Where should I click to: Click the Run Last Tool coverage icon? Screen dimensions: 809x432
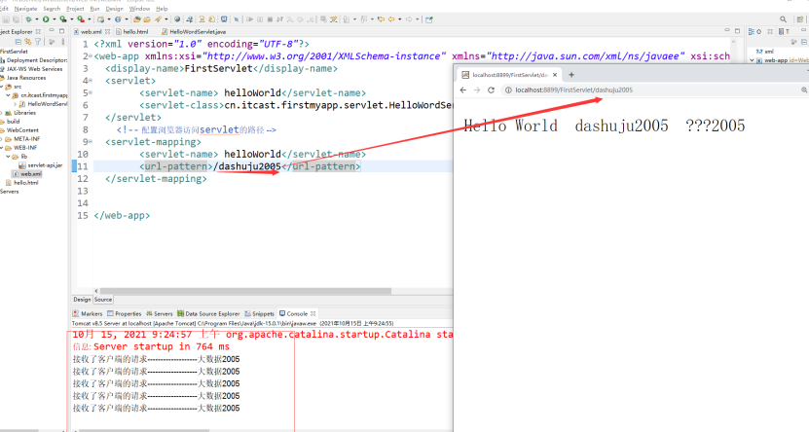point(63,19)
